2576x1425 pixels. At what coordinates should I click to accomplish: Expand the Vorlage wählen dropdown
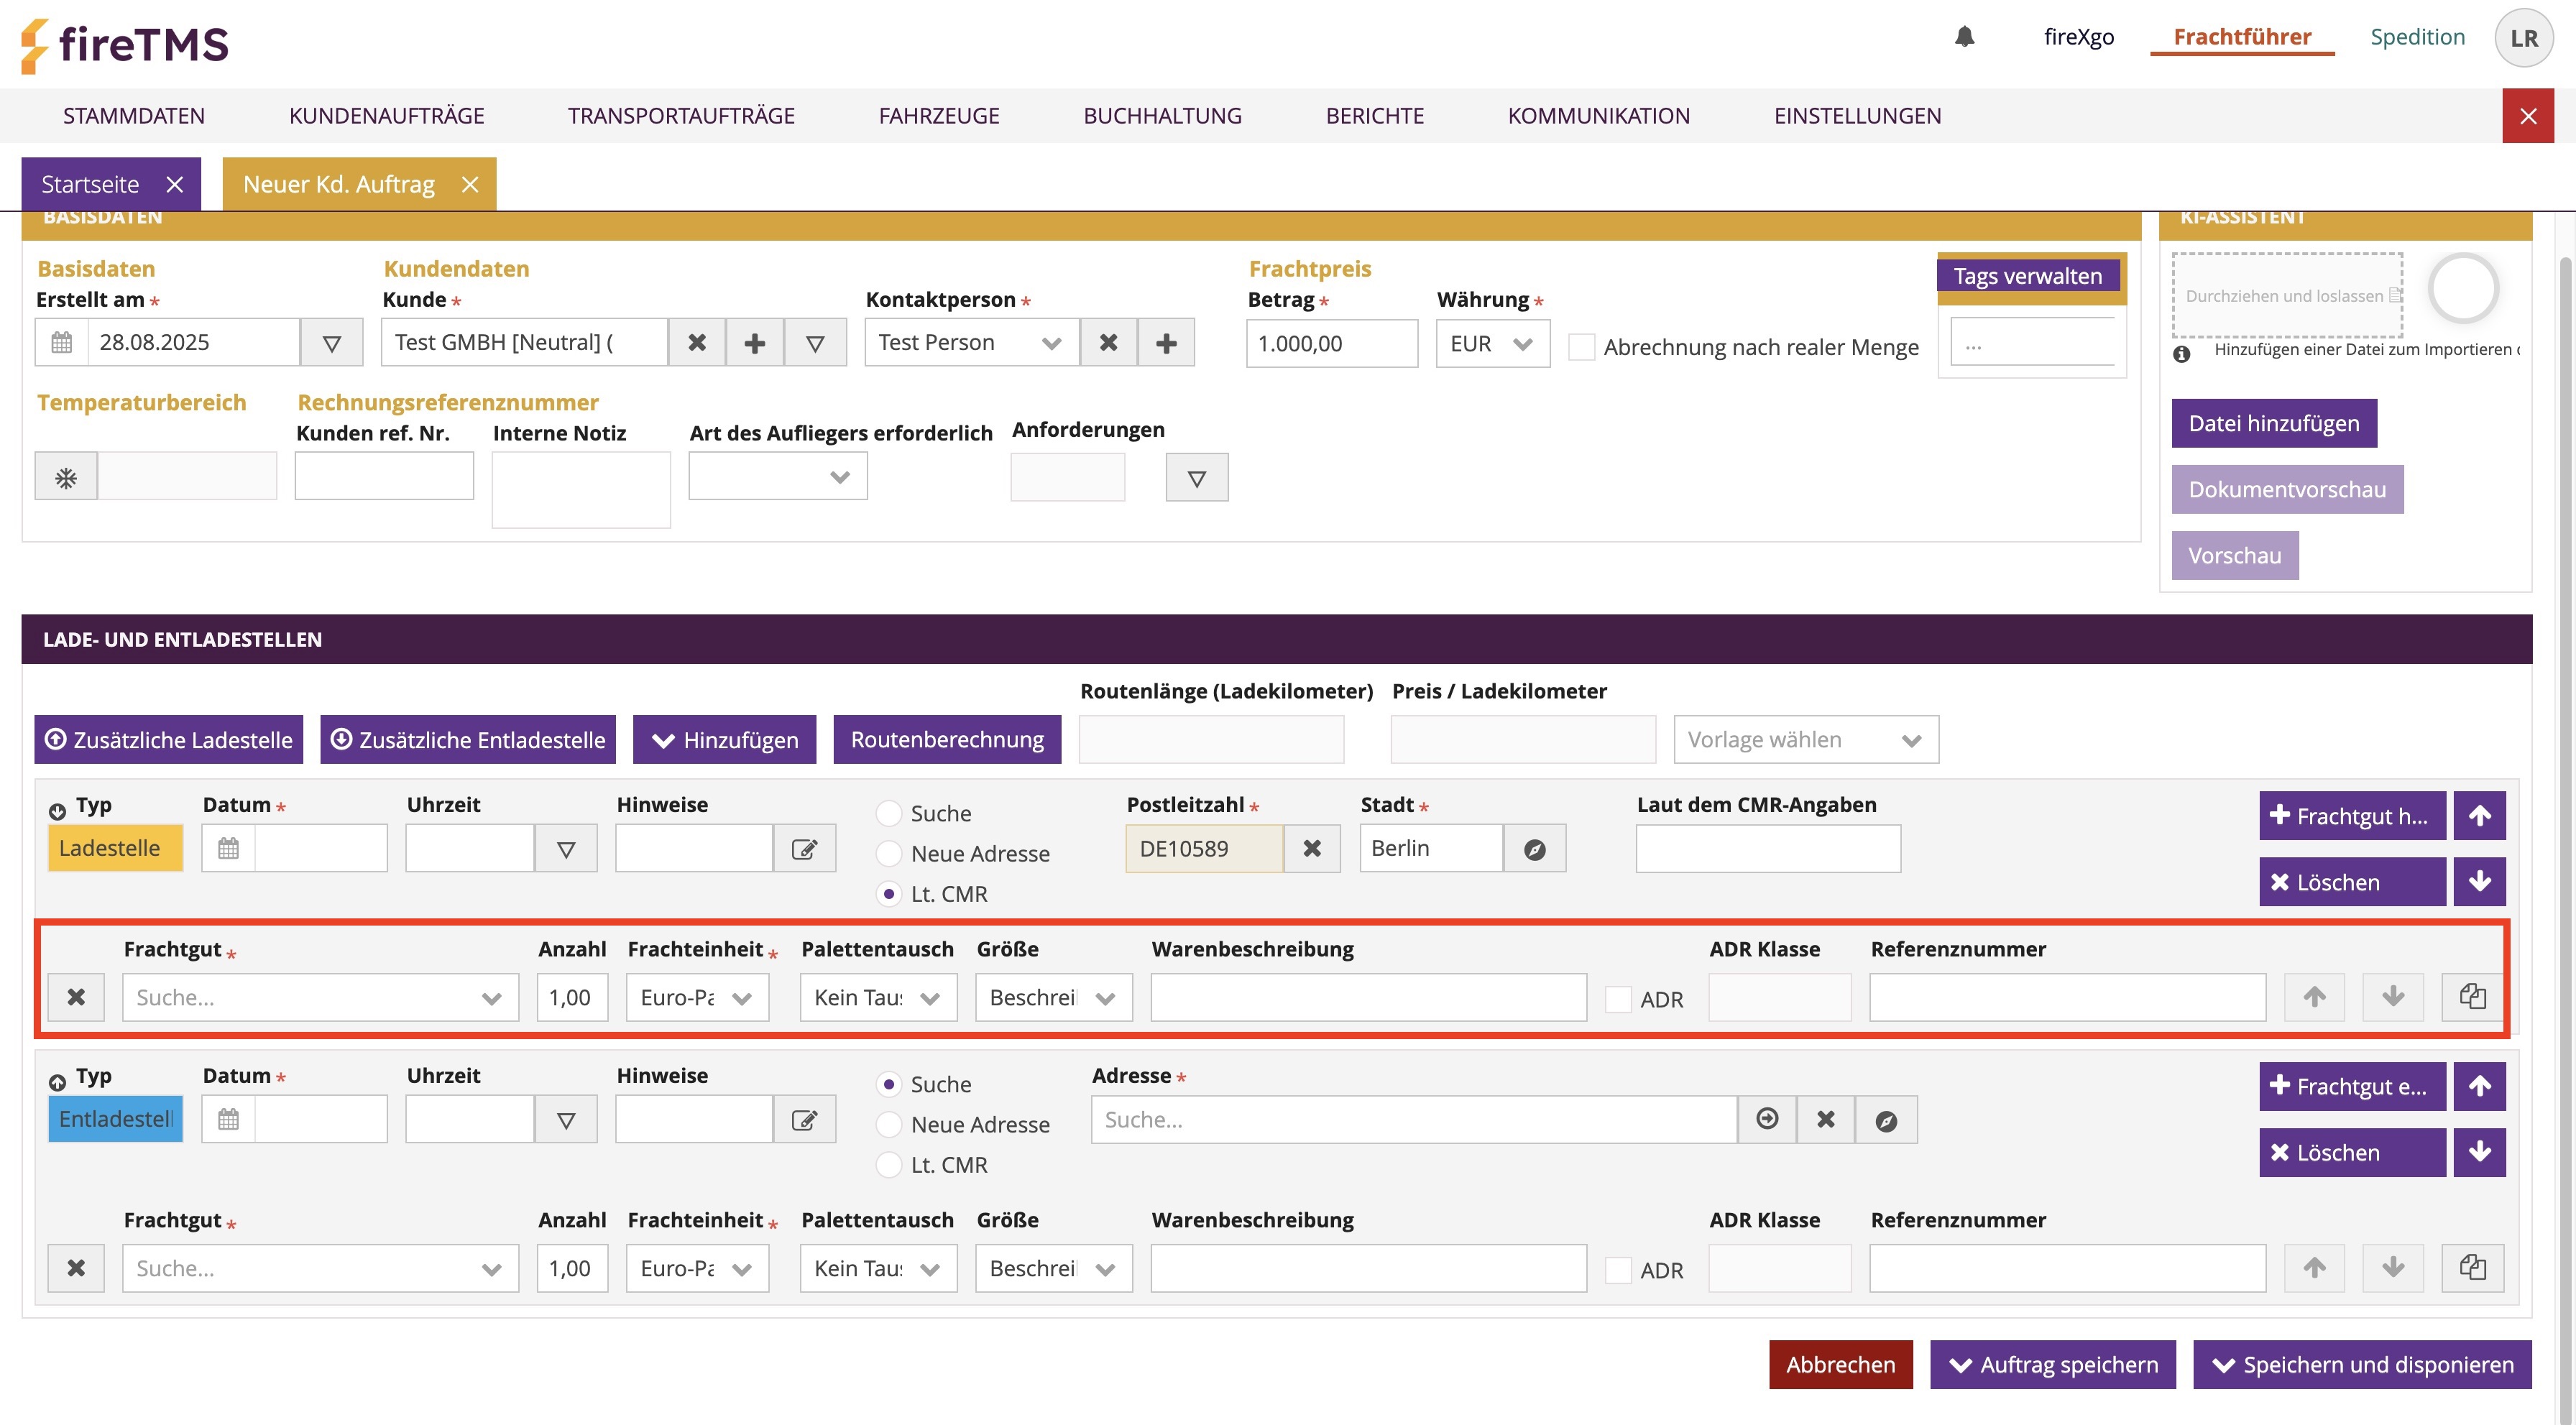point(1805,740)
